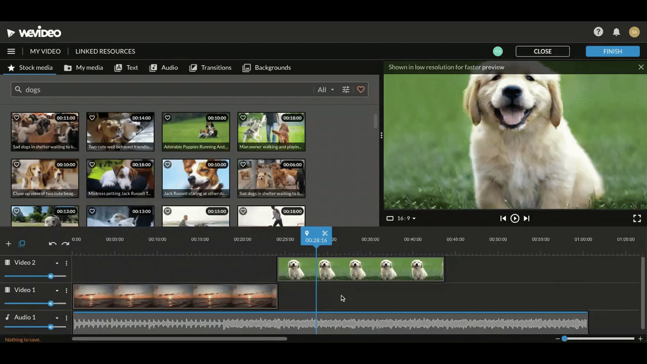
Task: Click the timeline horizontal scrollbar
Action: point(179,339)
